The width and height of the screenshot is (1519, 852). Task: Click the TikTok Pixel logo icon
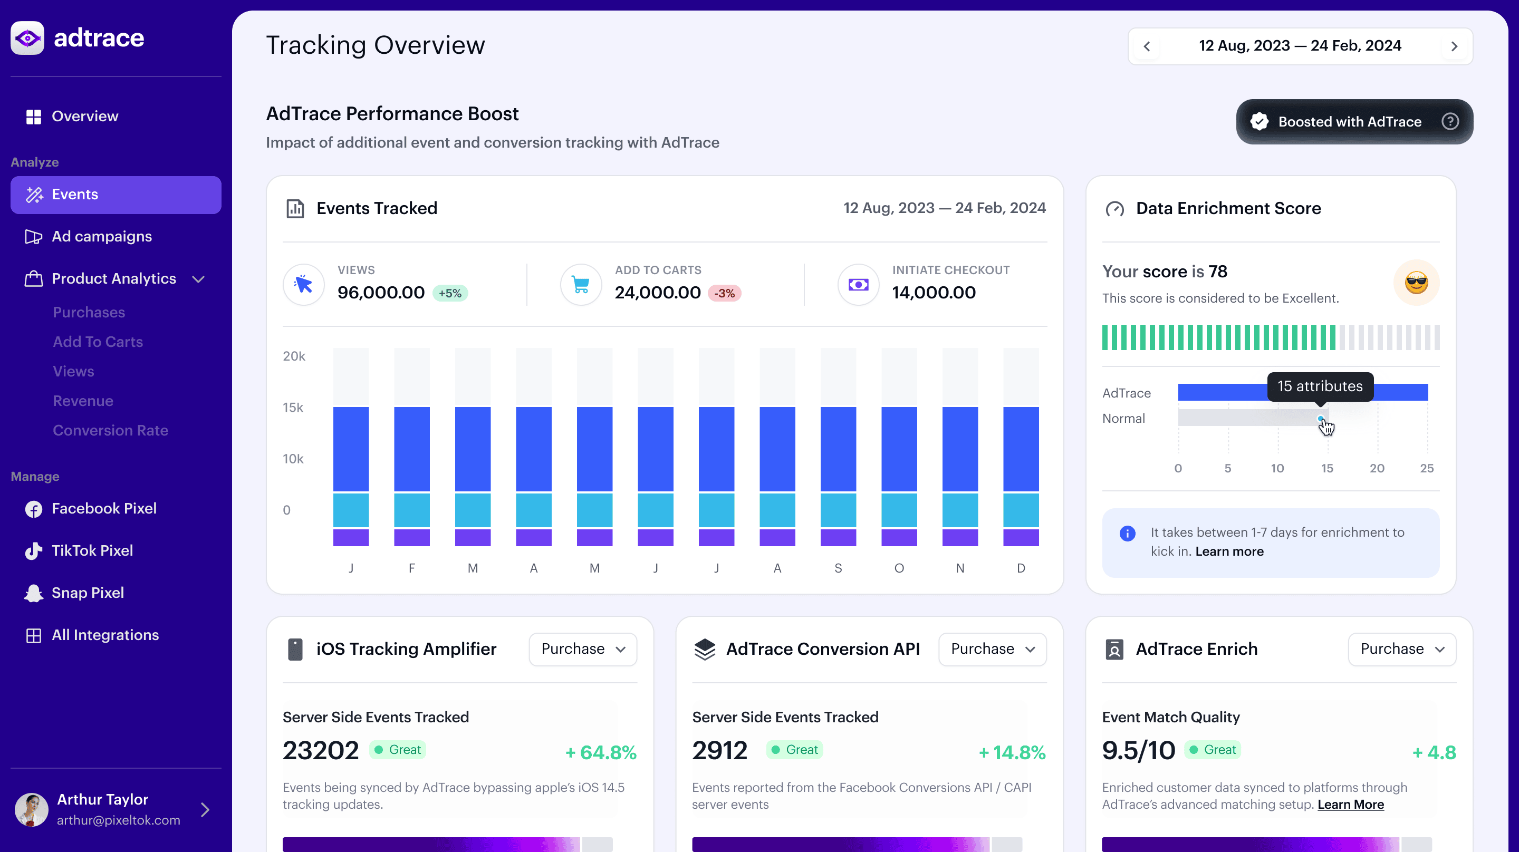coord(34,551)
